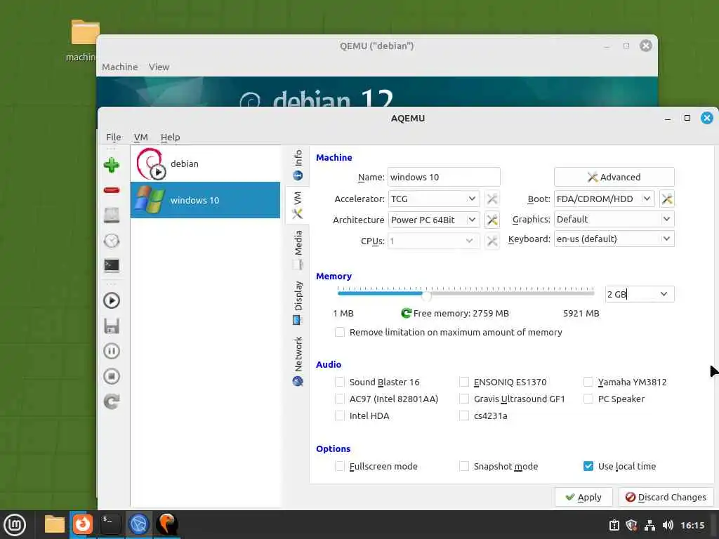Open the CPUs dropdown
Viewport: 719px width, 539px height.
(434, 241)
